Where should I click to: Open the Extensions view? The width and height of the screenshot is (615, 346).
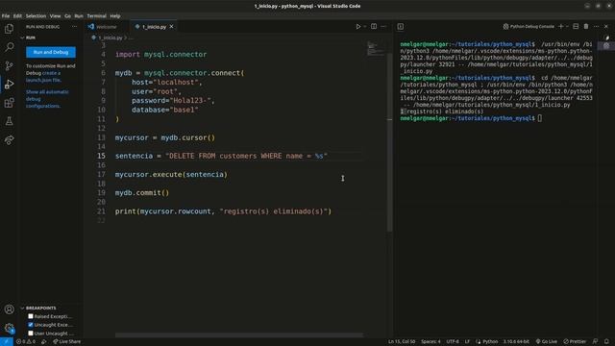(9, 103)
